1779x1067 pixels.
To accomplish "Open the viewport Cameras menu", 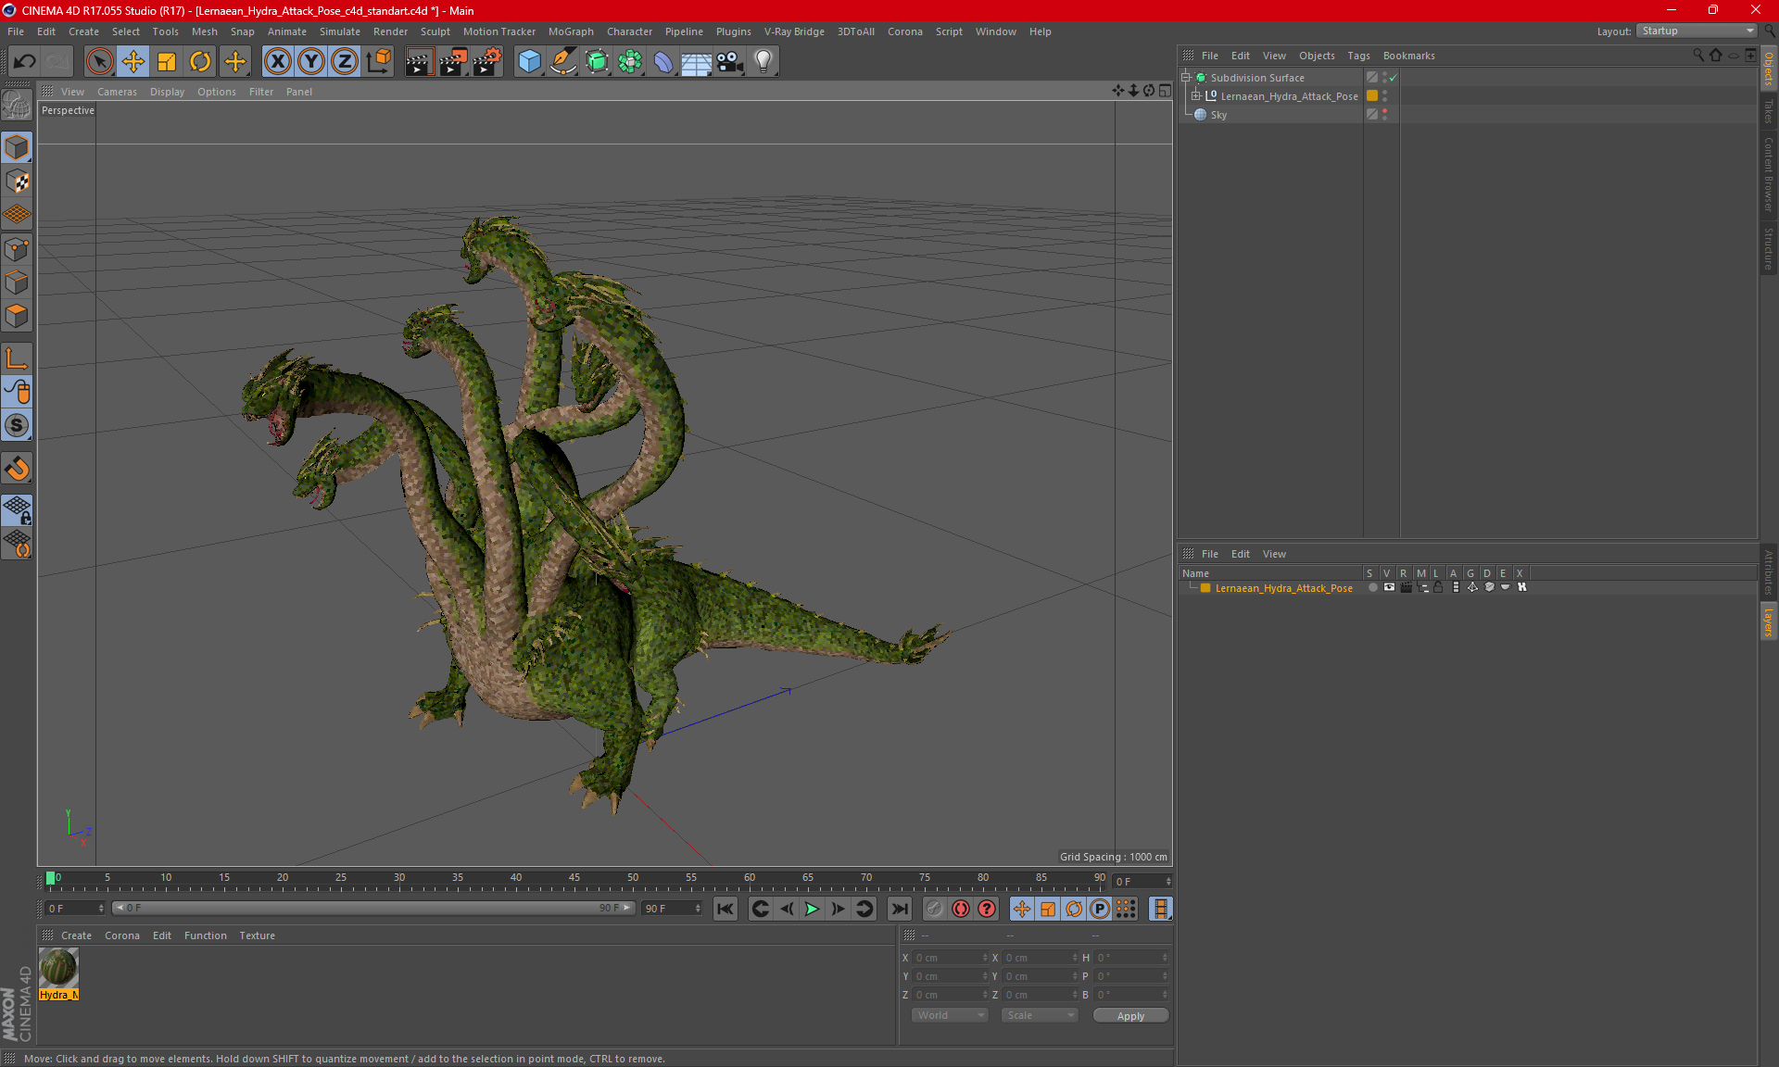I will tap(117, 92).
